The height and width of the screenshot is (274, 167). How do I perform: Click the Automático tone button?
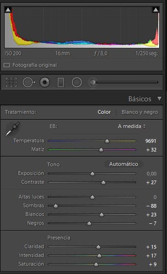[x=123, y=164]
